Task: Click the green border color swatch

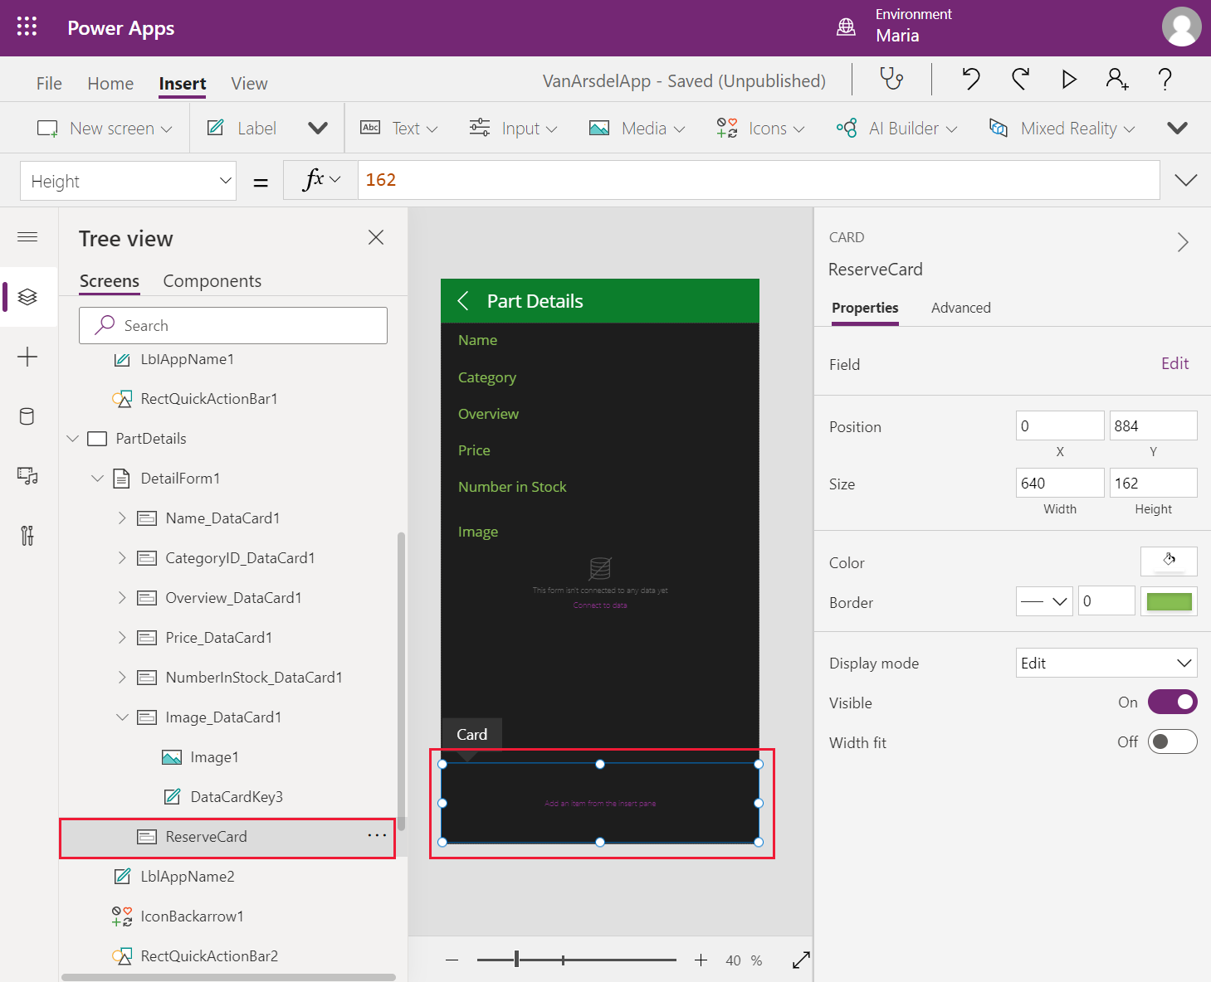Action: pyautogui.click(x=1169, y=601)
